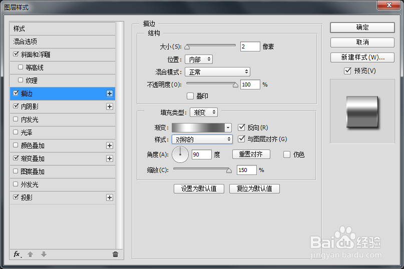Screen dimensions: 404x269
Task: Click 新建样式(W)... button
Action: coord(362,57)
